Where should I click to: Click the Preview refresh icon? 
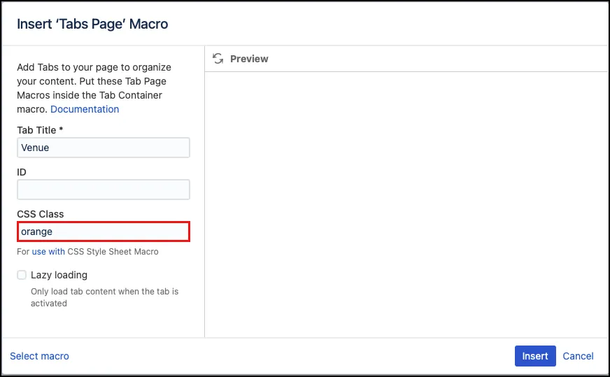218,59
